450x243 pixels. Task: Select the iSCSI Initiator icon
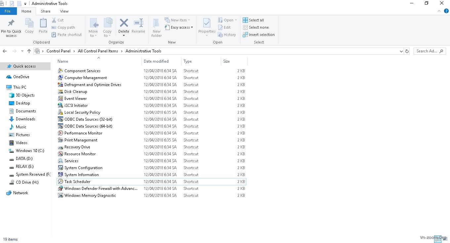click(x=60, y=106)
